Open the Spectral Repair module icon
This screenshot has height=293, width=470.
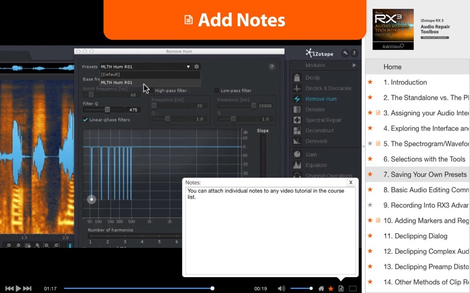pyautogui.click(x=297, y=120)
